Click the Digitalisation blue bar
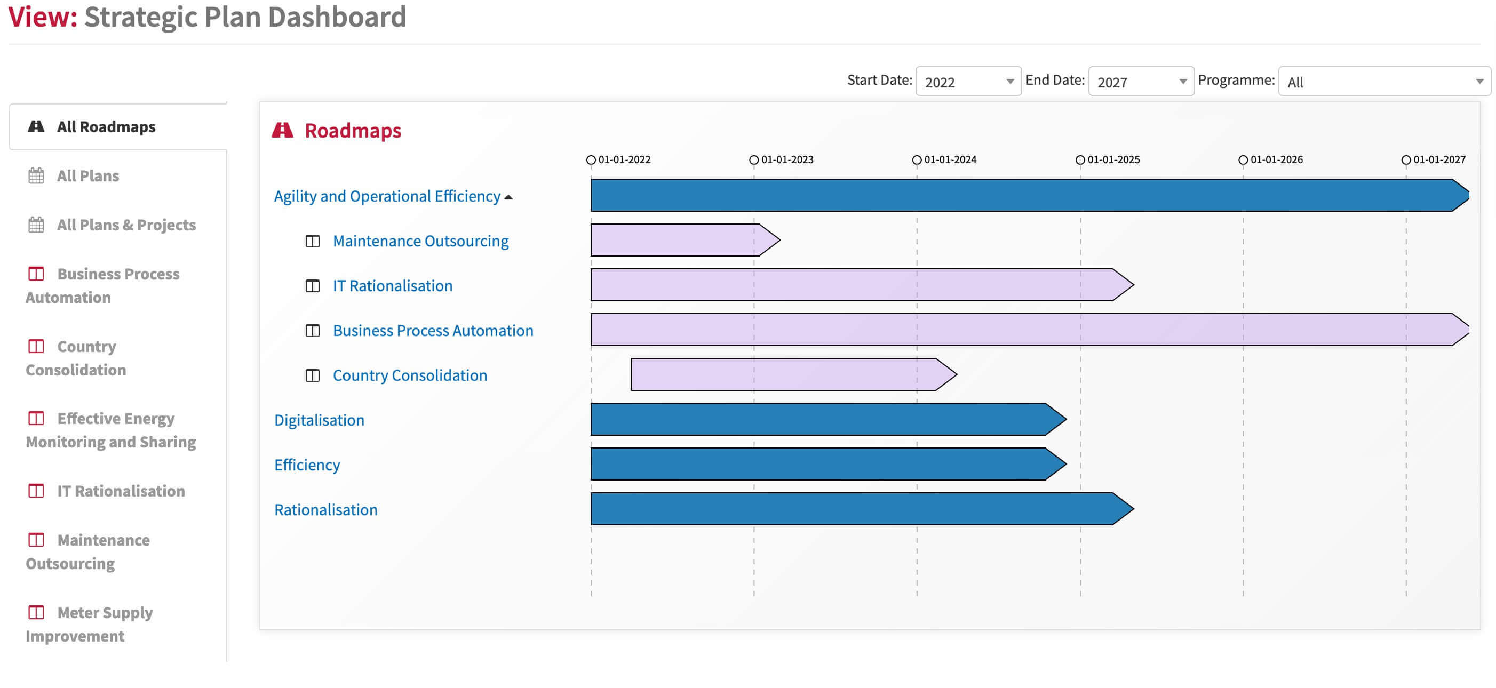This screenshot has height=688, width=1496. 828,419
